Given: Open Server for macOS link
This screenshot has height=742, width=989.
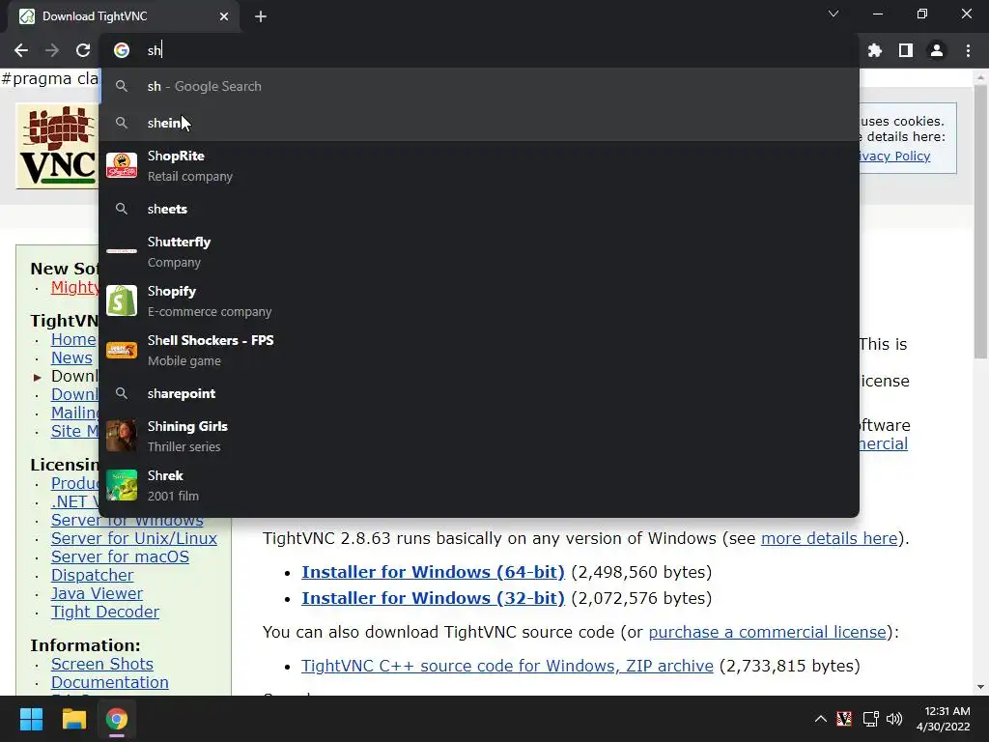Looking at the screenshot, I should pos(120,556).
